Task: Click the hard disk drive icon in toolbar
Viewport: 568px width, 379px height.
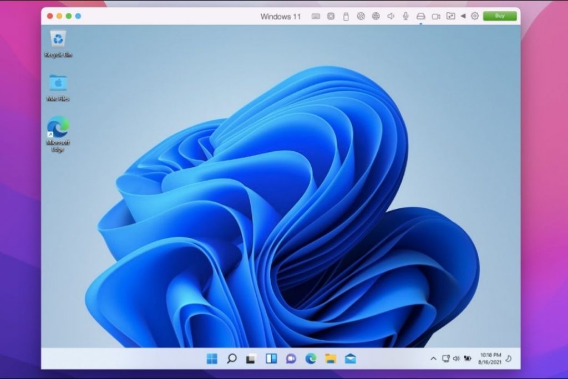Action: pos(420,17)
